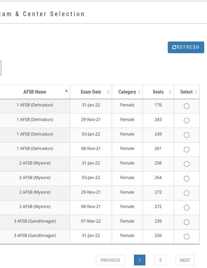Image resolution: width=207 pixels, height=268 pixels.
Task: Pick the Dehradun 08-Nov-21 radio option
Action: [187, 150]
